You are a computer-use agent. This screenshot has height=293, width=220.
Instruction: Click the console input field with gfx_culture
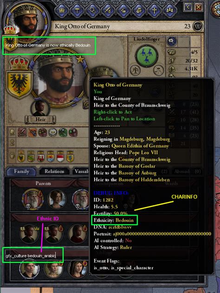click(x=33, y=255)
